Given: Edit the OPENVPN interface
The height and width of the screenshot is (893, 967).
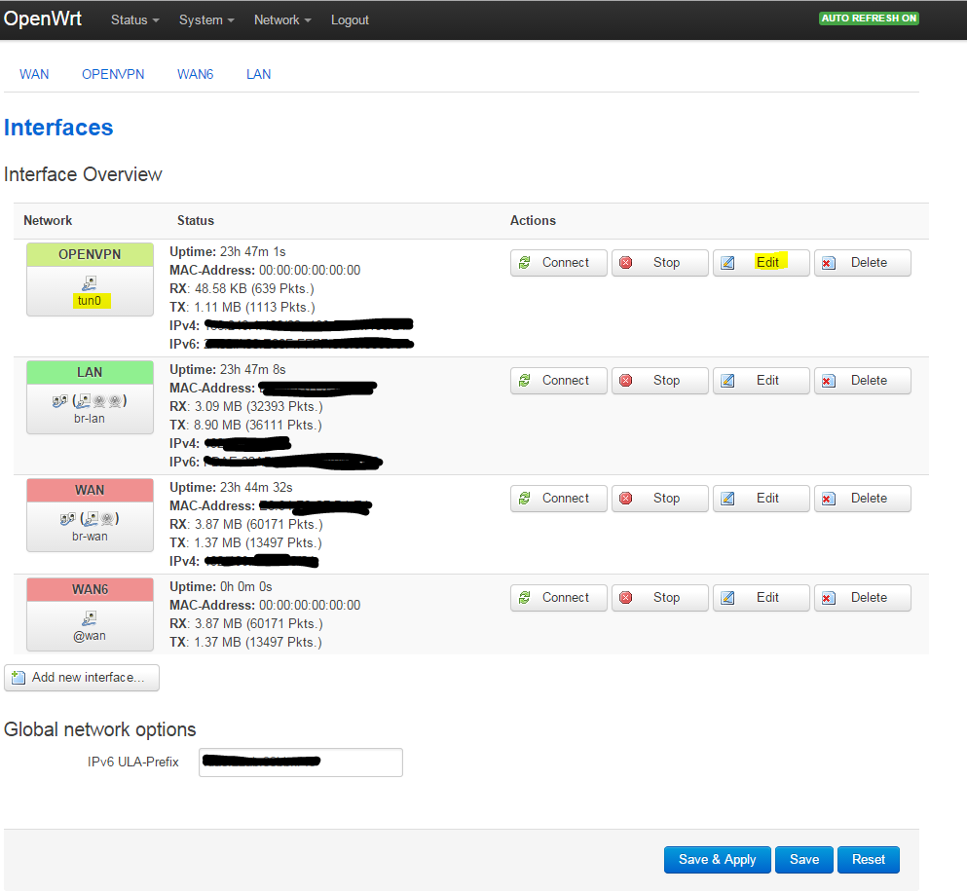Looking at the screenshot, I should 762,263.
